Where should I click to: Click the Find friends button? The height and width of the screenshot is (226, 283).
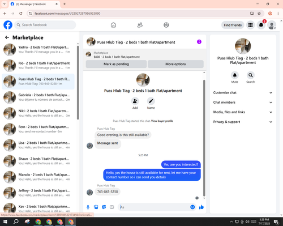tap(233, 25)
